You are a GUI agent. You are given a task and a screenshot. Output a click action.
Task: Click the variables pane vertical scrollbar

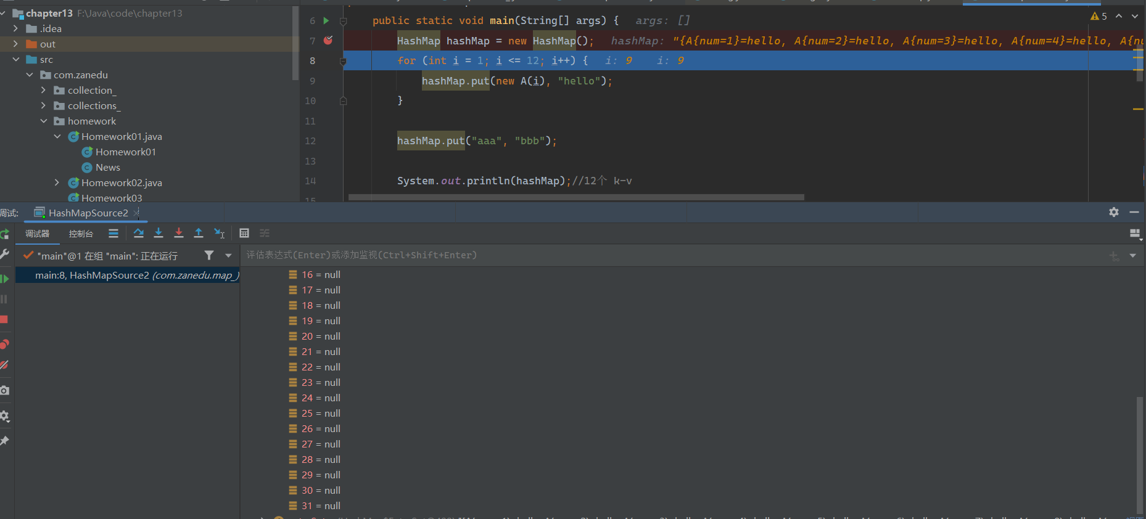(x=1140, y=456)
